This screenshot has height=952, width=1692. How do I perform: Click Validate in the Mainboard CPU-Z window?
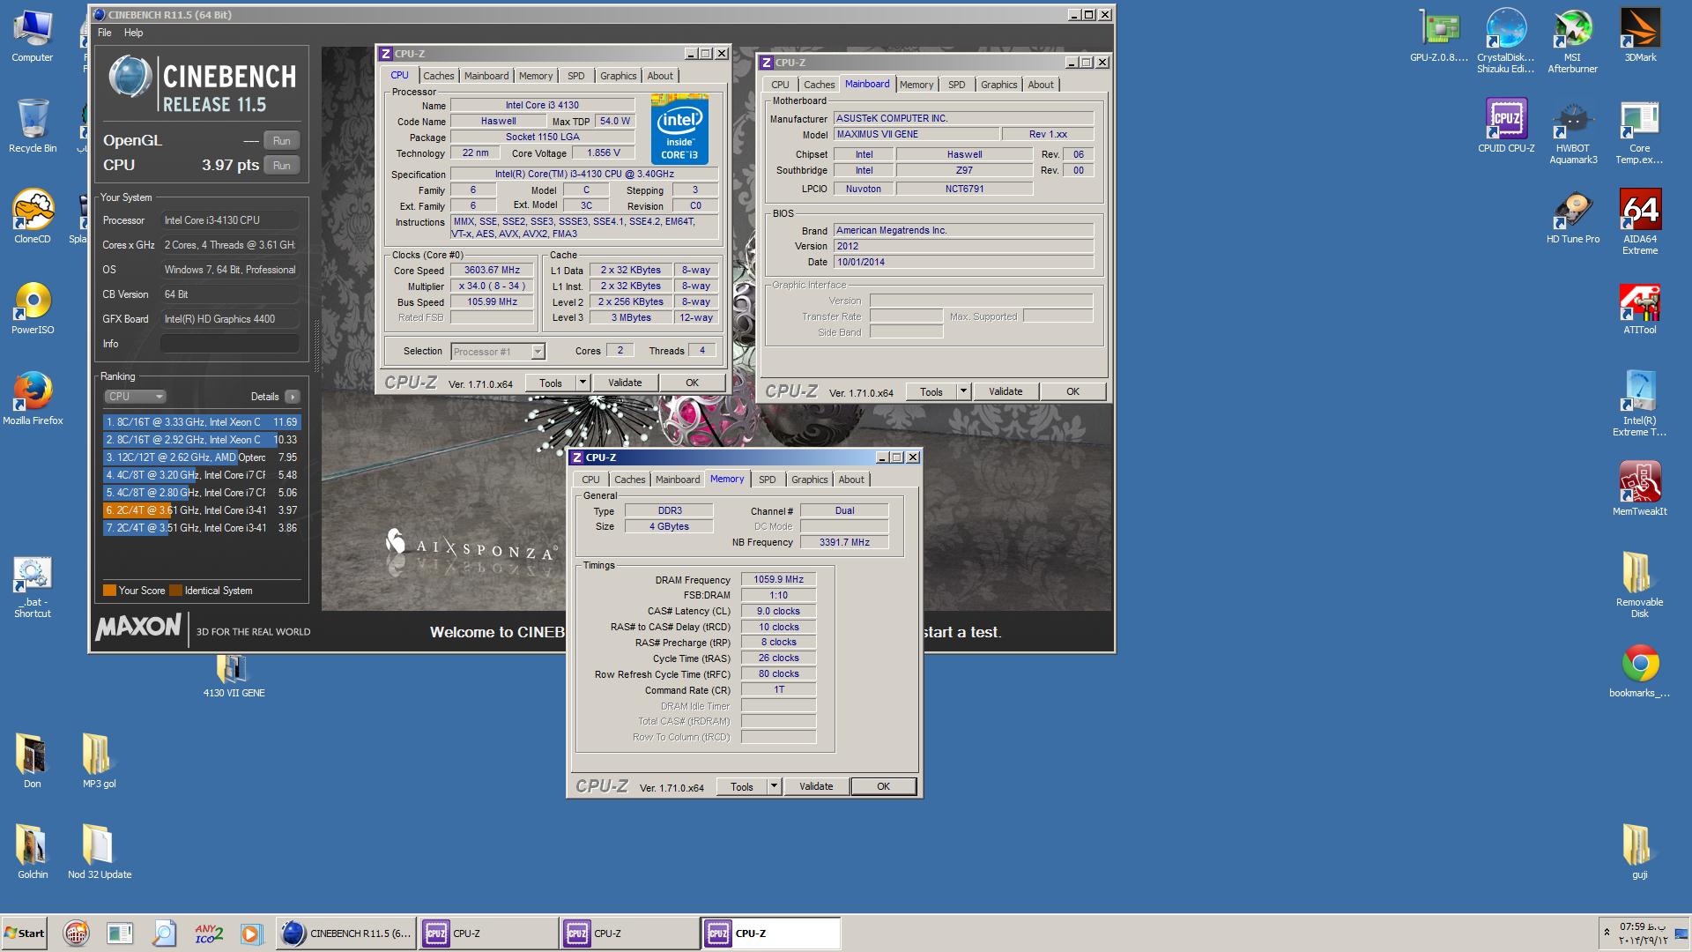(x=1006, y=391)
